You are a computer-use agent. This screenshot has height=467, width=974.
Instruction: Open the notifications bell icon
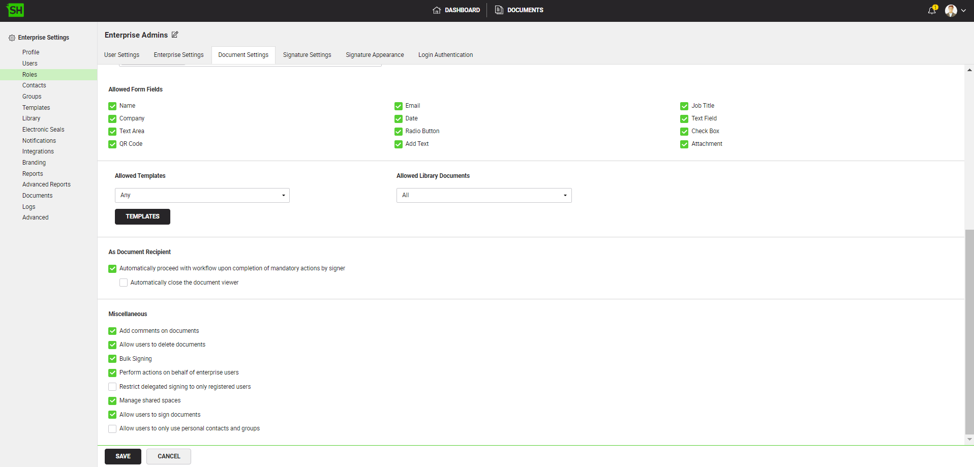pos(931,10)
